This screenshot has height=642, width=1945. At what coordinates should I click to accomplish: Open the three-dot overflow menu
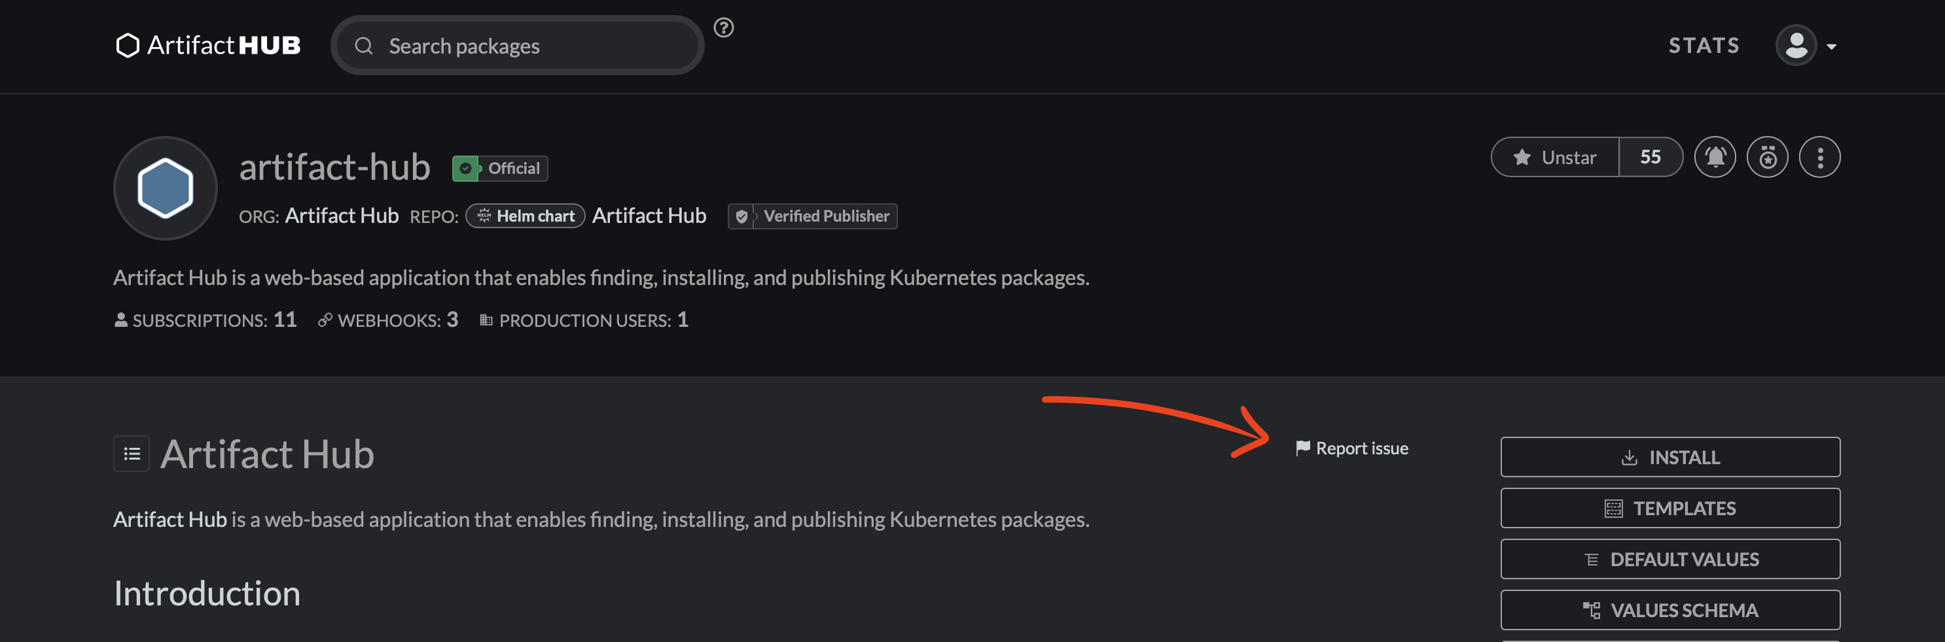tap(1819, 157)
